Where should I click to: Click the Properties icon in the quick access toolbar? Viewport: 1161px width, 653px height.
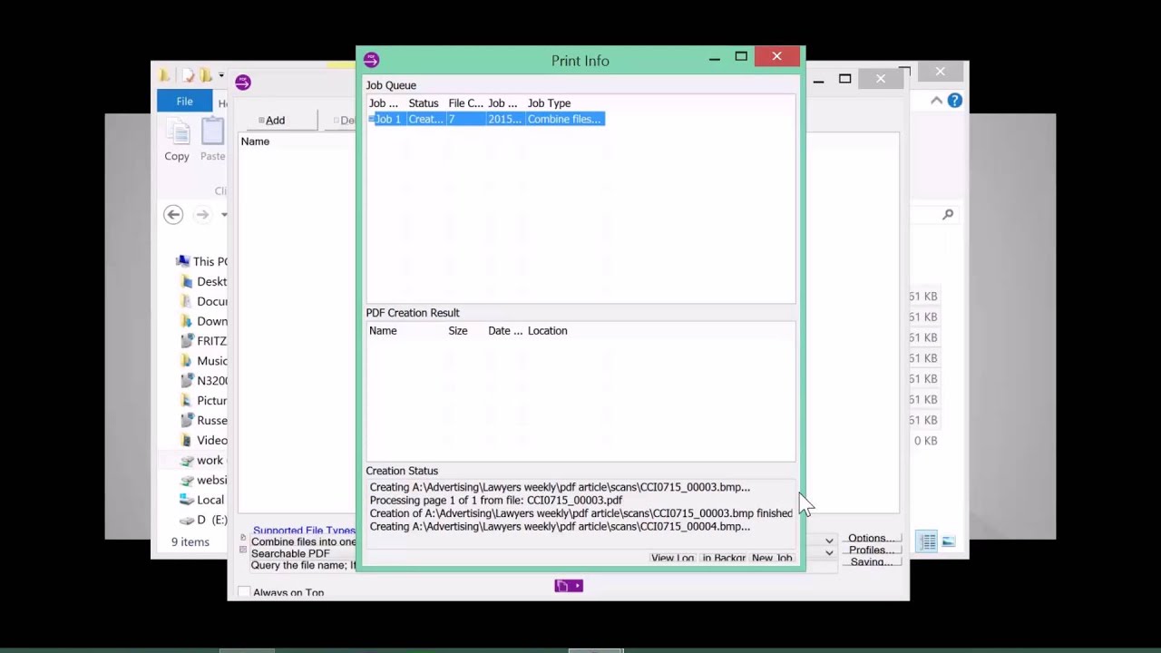[188, 75]
